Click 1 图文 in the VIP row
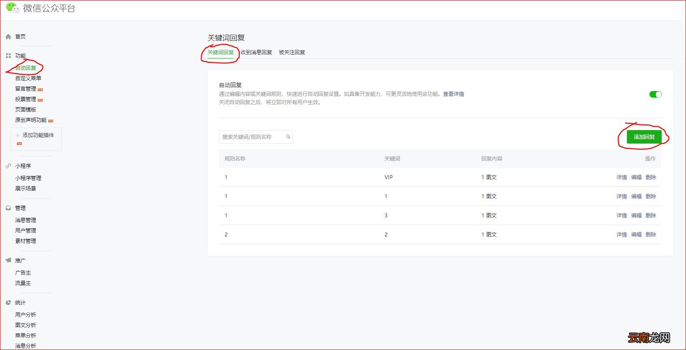The height and width of the screenshot is (350, 686). [489, 177]
